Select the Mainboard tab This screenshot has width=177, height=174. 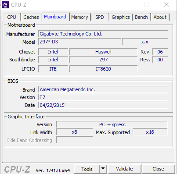pos(55,17)
